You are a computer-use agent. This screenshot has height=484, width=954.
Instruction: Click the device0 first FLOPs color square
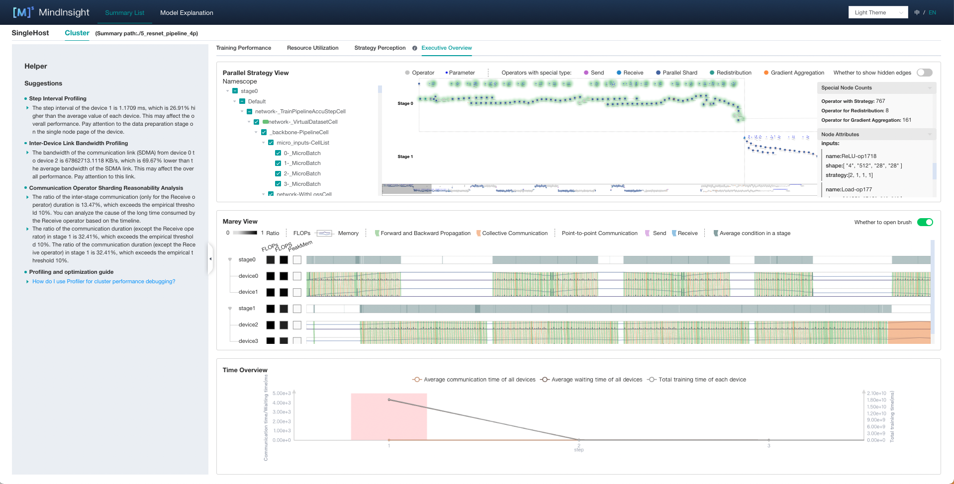point(271,276)
